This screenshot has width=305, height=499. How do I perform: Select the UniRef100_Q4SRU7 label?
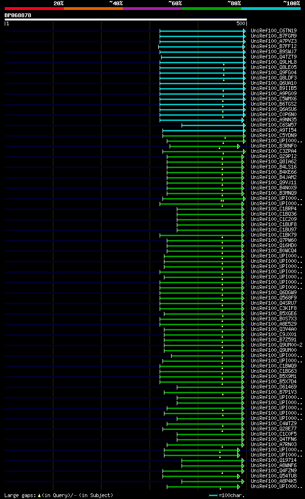[274, 303]
